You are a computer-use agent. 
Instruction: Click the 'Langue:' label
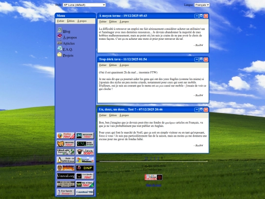tap(189, 5)
